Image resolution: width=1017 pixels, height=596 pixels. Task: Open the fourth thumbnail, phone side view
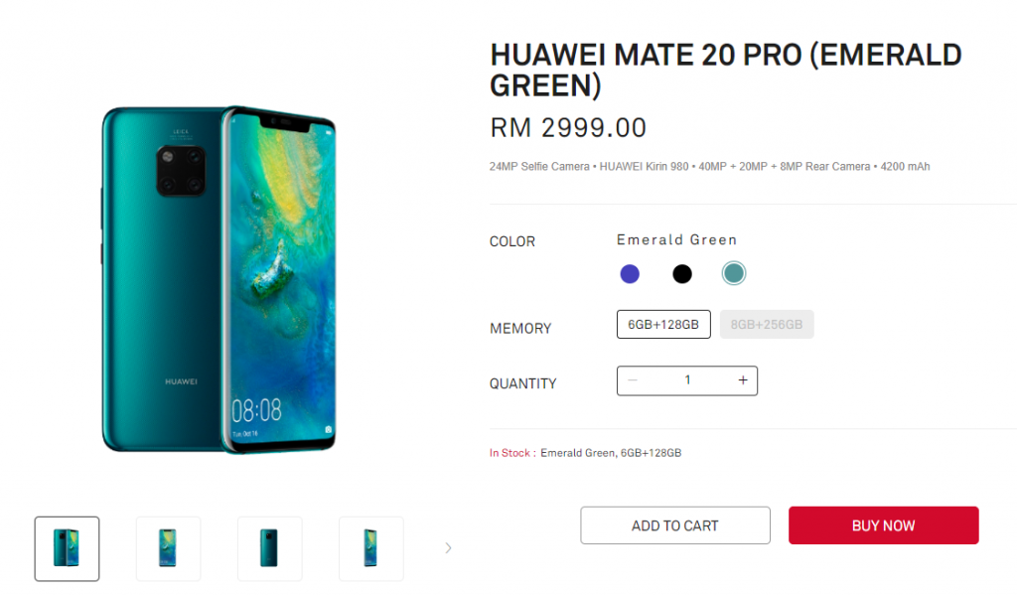pos(371,548)
